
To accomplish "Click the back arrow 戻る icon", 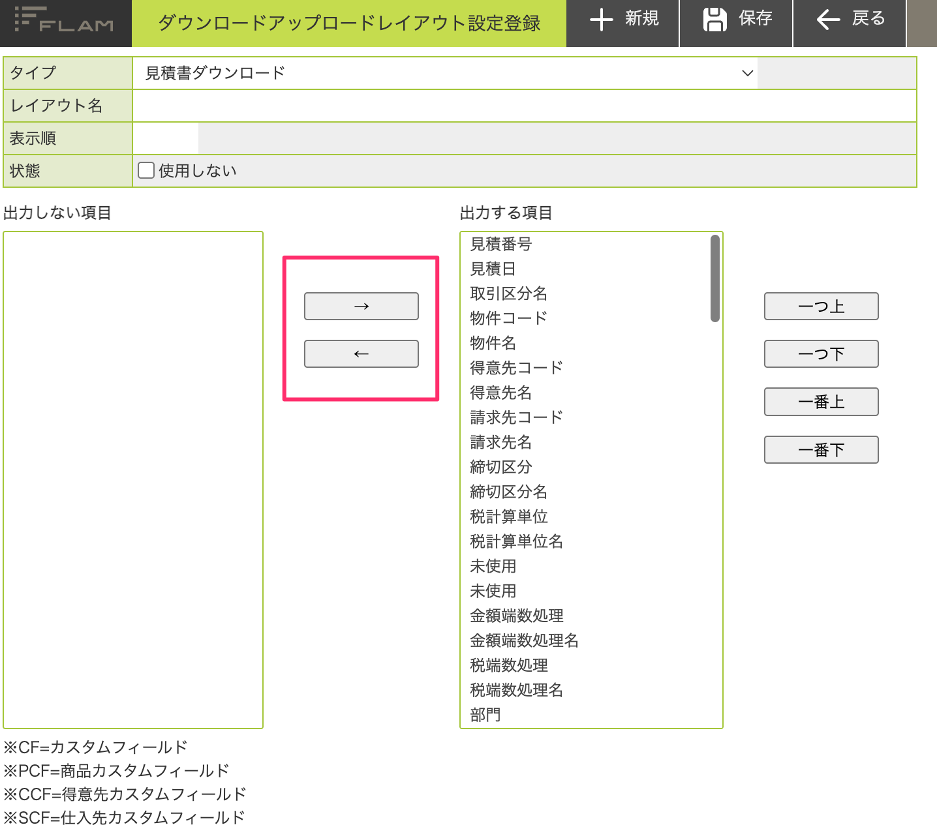I will pos(828,20).
